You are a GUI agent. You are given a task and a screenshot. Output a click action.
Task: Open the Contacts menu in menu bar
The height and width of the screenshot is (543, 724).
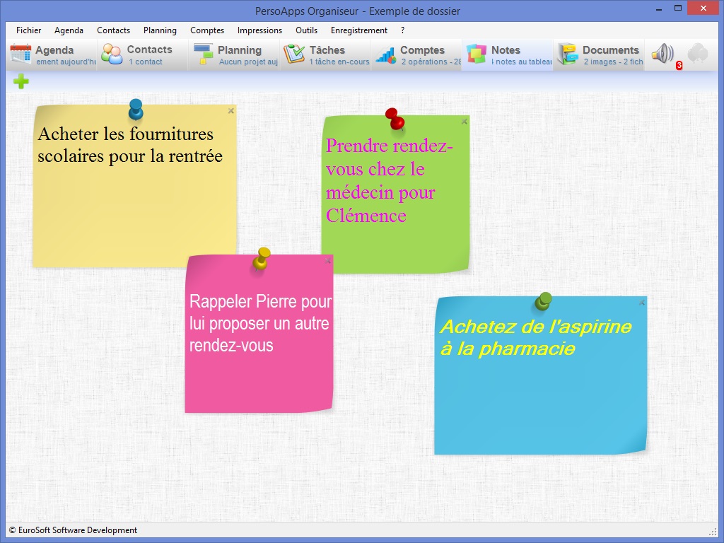point(114,30)
